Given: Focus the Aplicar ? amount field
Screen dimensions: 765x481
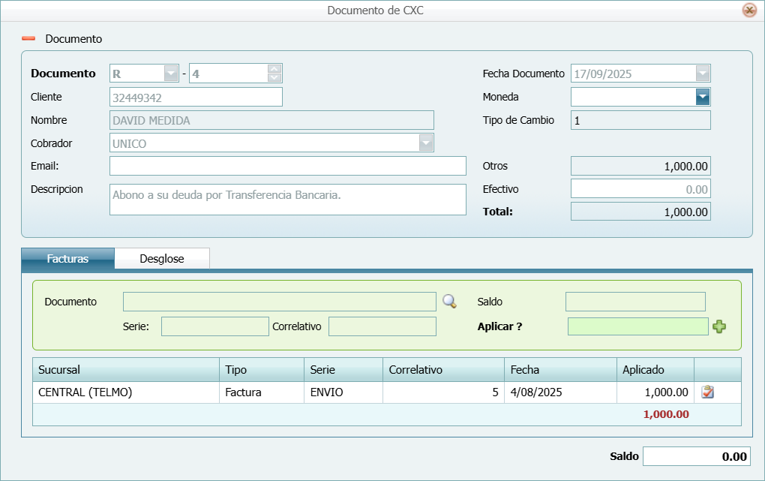Looking at the screenshot, I should (x=637, y=326).
